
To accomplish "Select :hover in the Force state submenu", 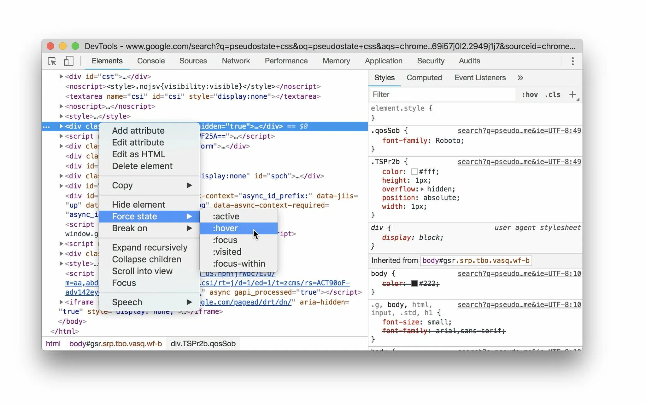I will point(225,228).
